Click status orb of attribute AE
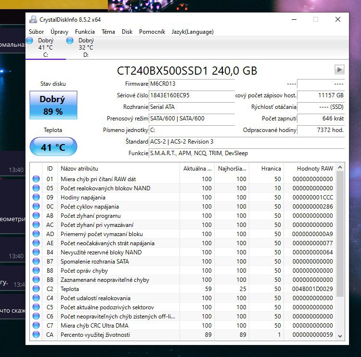The width and height of the screenshot is (361, 357). coord(36,243)
